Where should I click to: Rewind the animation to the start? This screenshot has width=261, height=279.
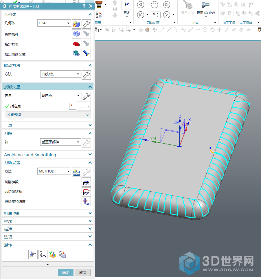click(141, 14)
